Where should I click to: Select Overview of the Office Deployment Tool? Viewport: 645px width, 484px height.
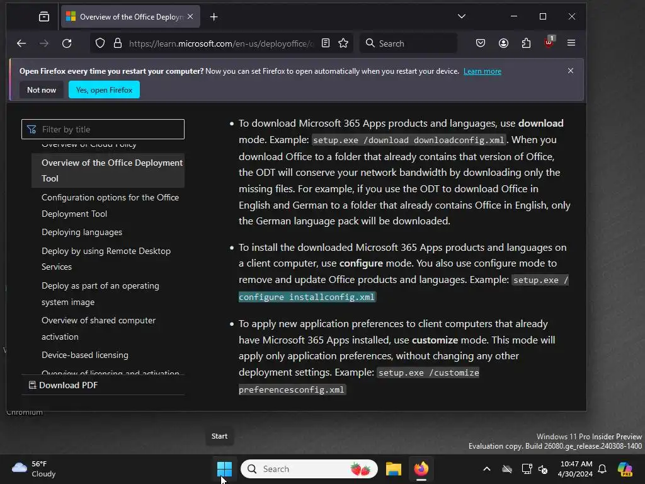[x=108, y=170]
